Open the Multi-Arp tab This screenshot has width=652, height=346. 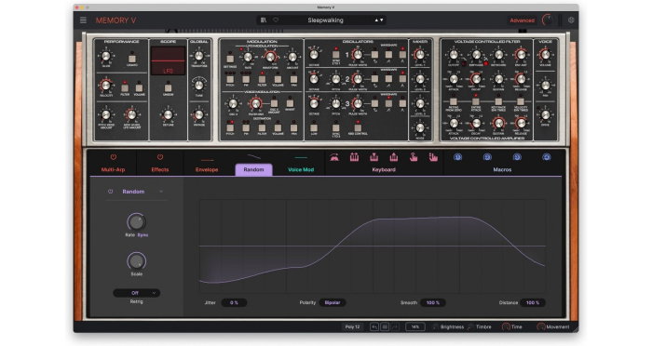113,169
